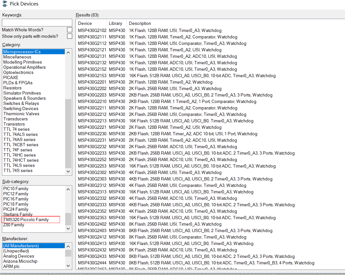Select Analog Devices manufacturer

[x=18, y=256]
